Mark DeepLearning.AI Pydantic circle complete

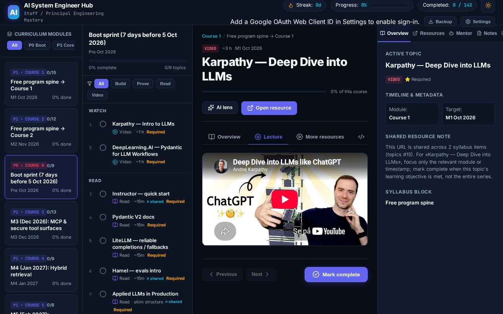click(103, 148)
